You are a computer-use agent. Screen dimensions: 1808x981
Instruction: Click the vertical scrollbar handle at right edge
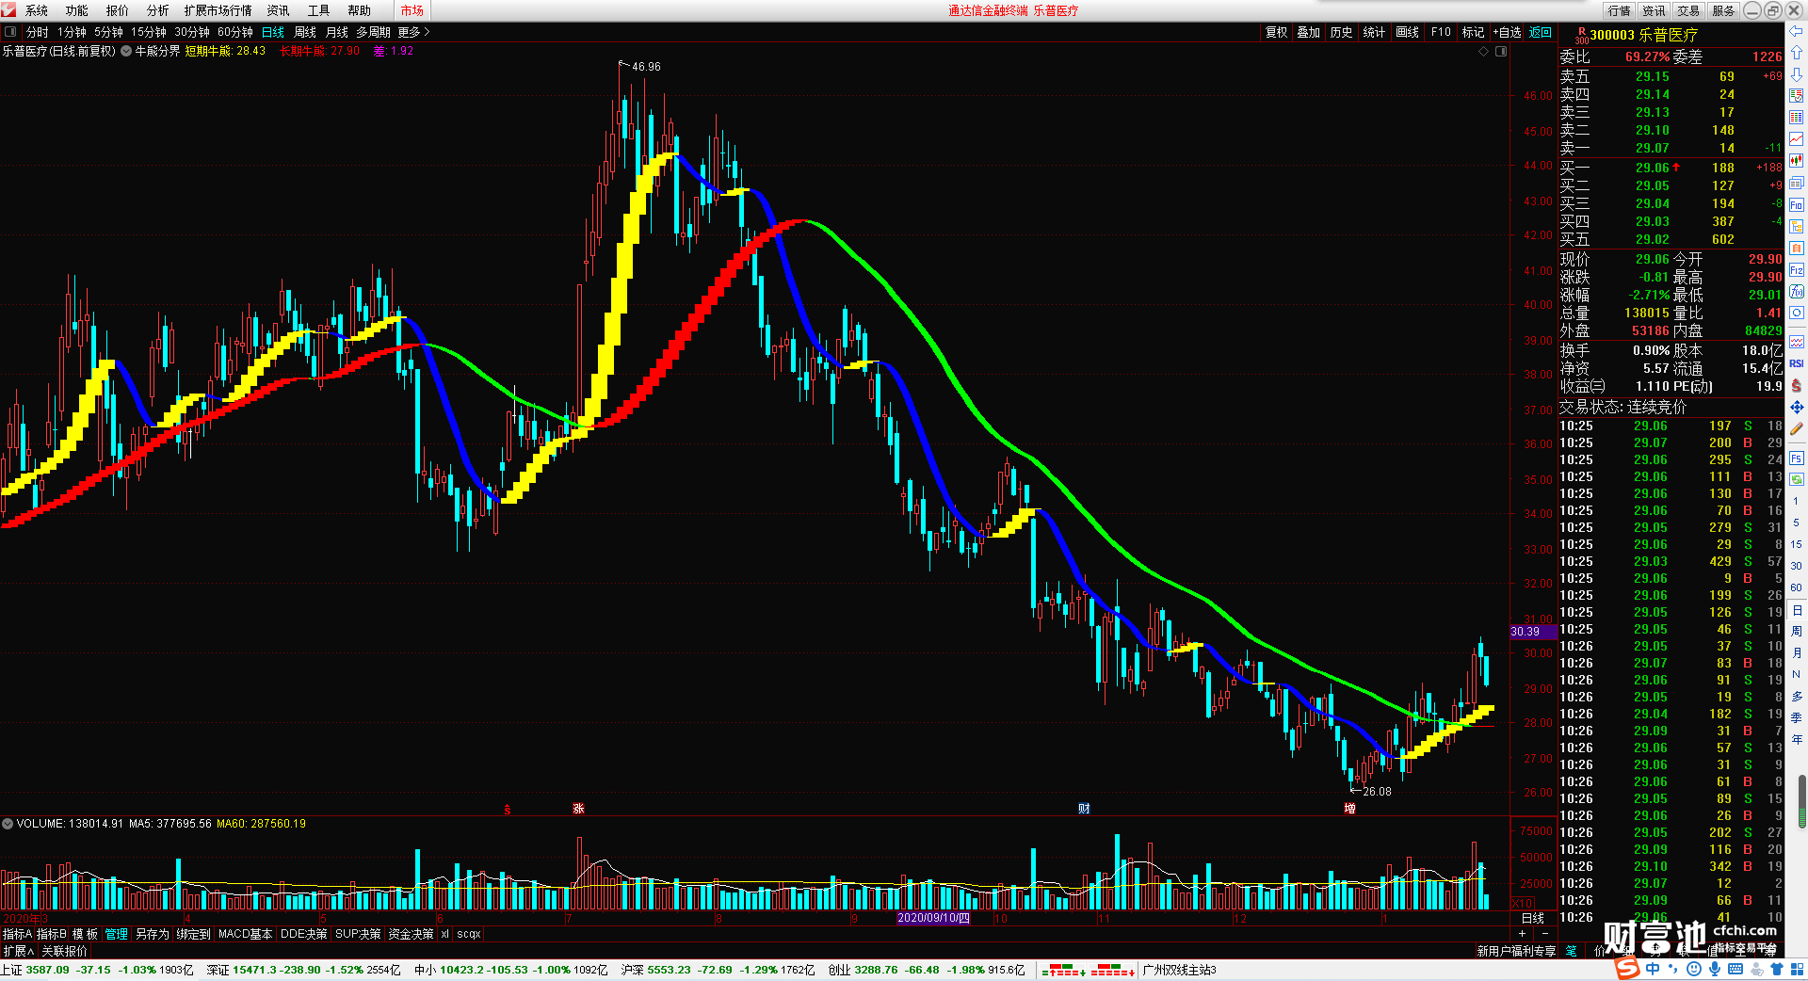pyautogui.click(x=1802, y=802)
